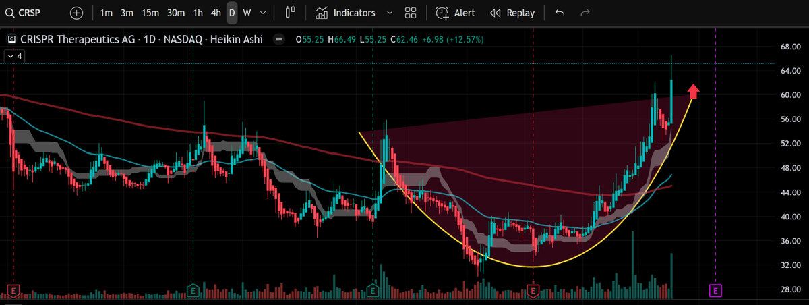Select the daily D timeframe

click(232, 13)
